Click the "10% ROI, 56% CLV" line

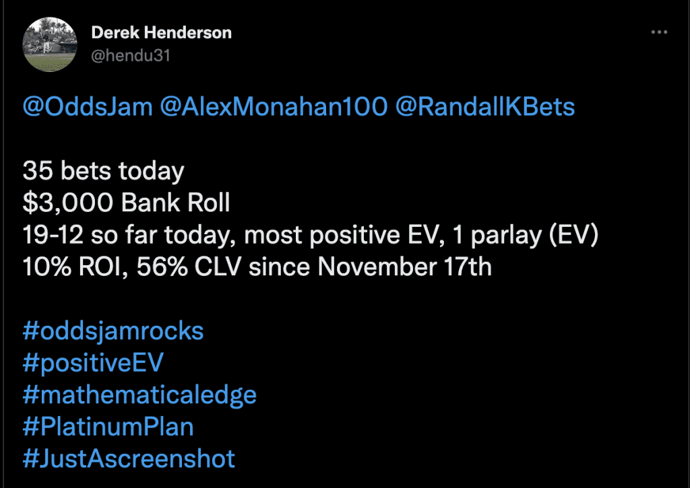tap(257, 267)
